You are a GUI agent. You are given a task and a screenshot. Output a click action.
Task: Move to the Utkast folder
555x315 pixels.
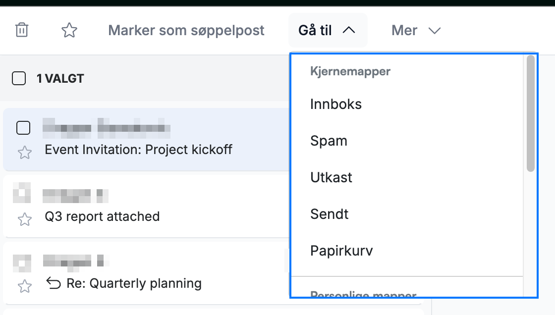(x=406, y=177)
